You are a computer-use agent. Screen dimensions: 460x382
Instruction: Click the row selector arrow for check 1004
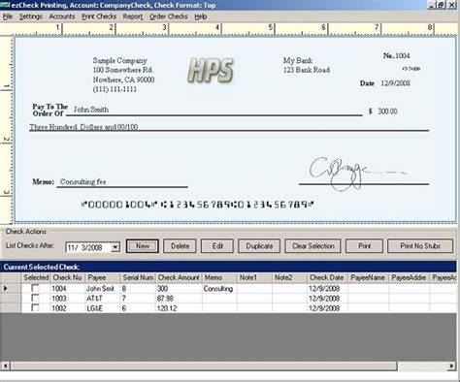tap(6, 288)
